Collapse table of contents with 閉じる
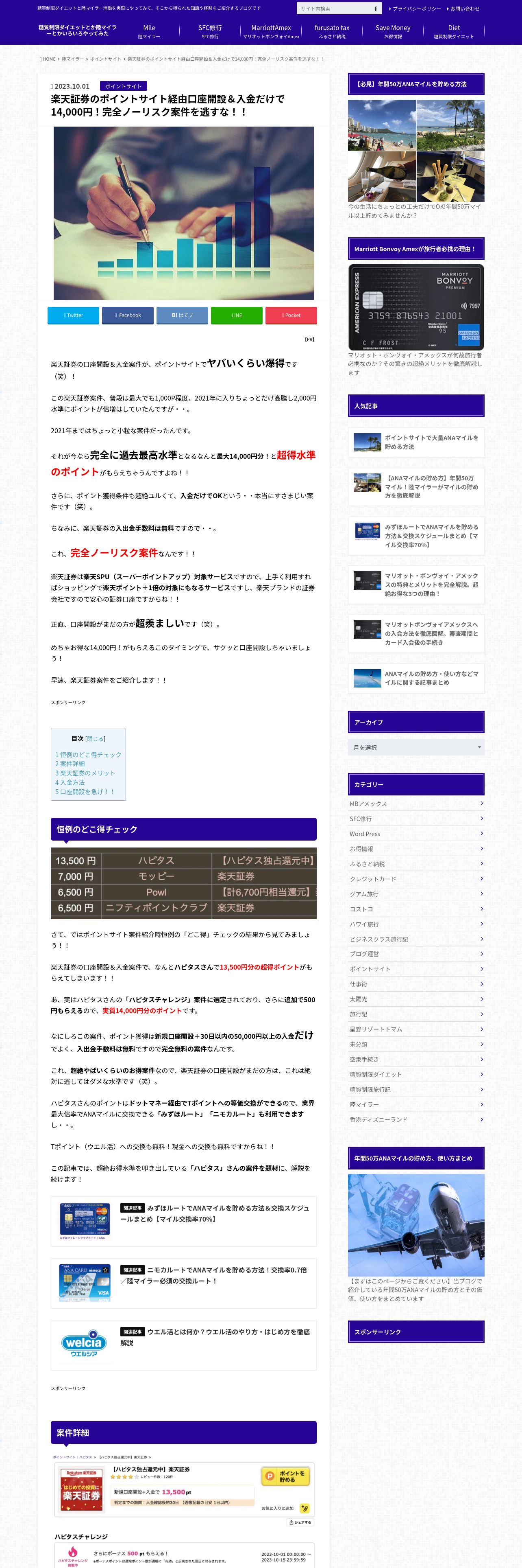 click(96, 738)
